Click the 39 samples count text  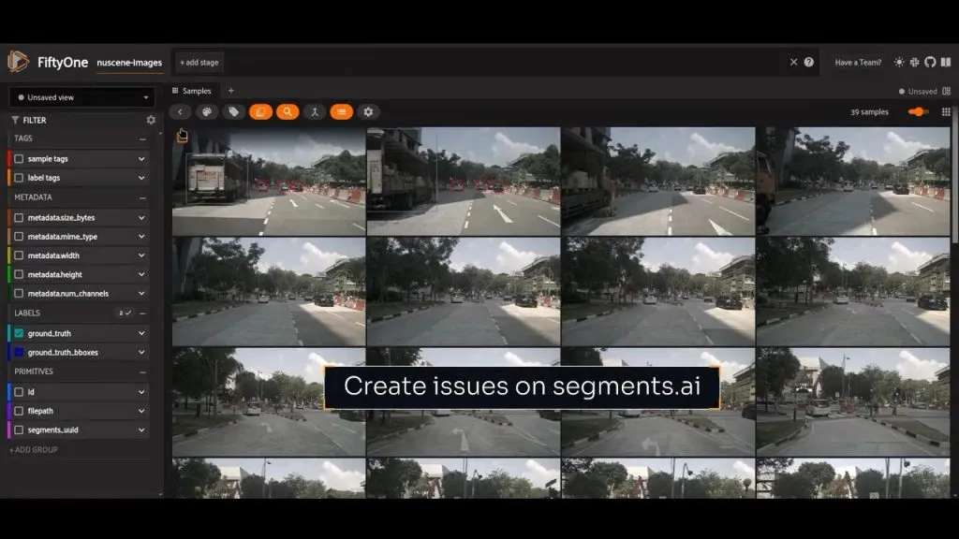(x=869, y=112)
